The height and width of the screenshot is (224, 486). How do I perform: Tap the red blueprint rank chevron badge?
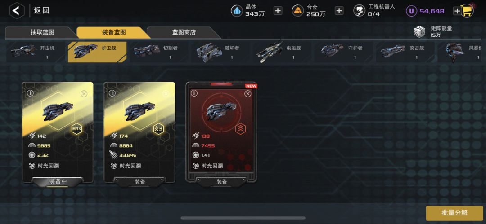(x=240, y=128)
